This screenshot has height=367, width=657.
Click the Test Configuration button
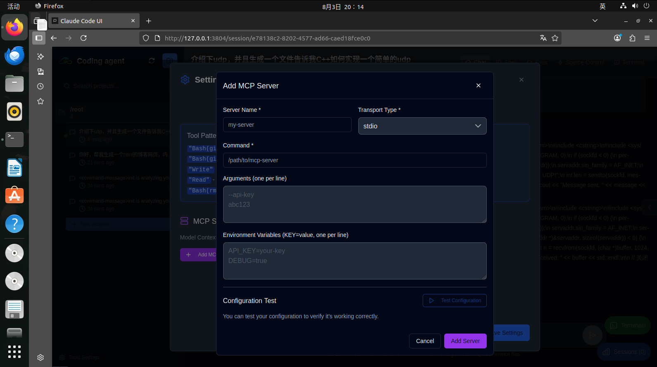455,301
